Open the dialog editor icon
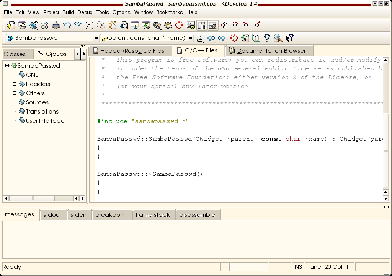 point(191,25)
